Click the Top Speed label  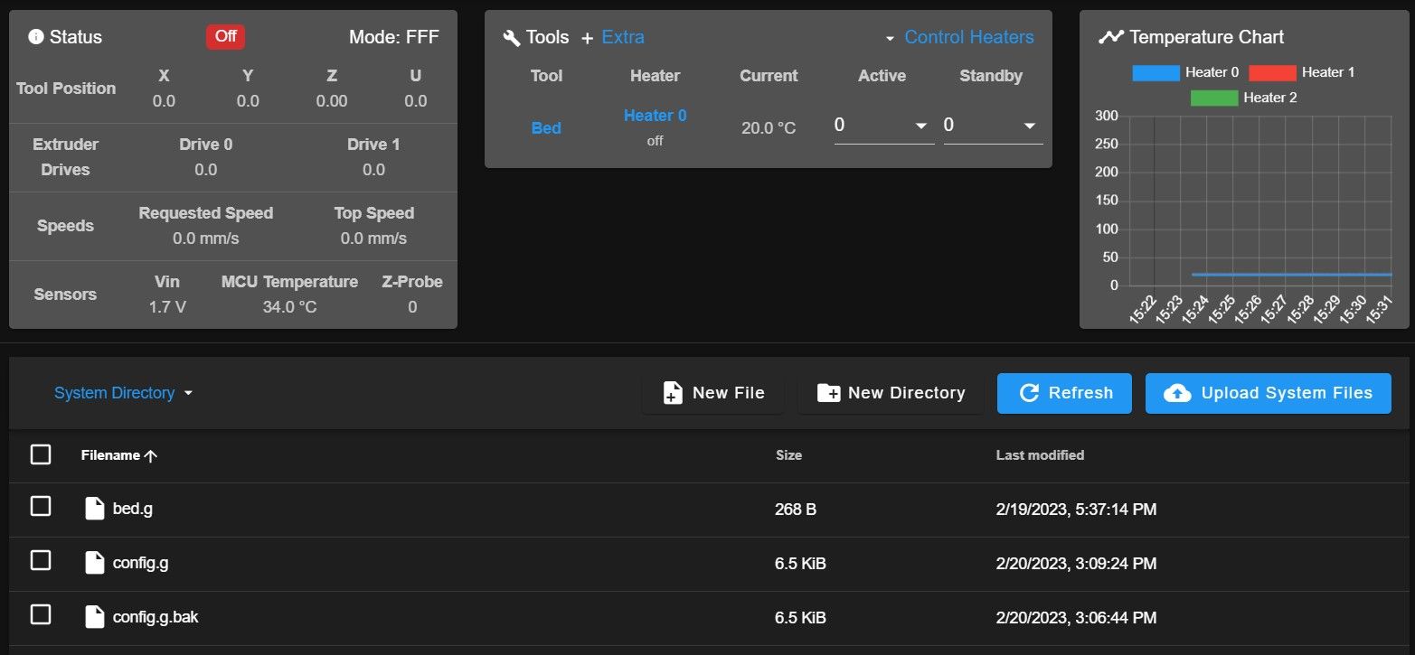click(x=373, y=213)
